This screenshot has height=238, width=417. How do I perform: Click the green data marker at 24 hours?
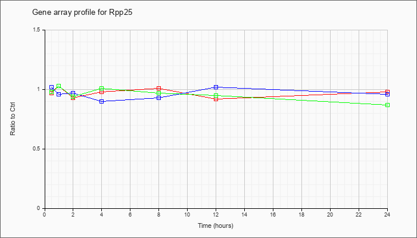tap(387, 105)
